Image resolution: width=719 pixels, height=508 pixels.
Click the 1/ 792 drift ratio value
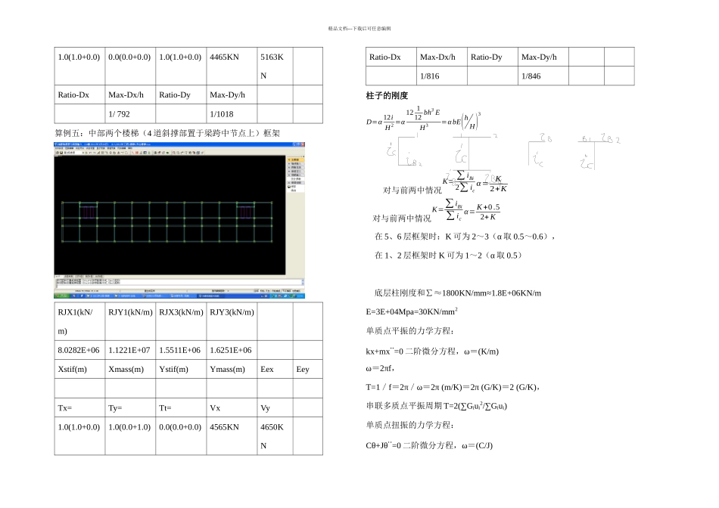120,114
